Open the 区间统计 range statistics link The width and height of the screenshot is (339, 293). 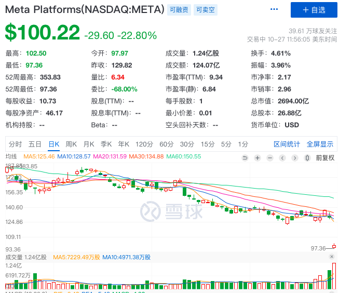[287, 144]
